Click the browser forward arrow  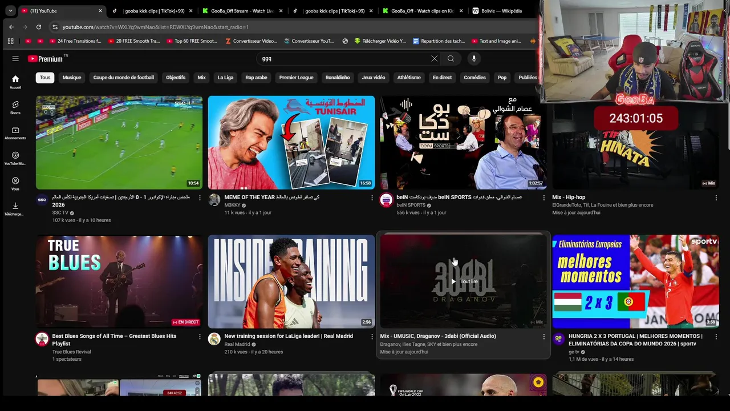pyautogui.click(x=25, y=27)
